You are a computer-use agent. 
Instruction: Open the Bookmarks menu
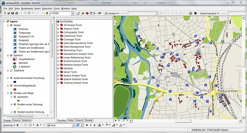27,9
